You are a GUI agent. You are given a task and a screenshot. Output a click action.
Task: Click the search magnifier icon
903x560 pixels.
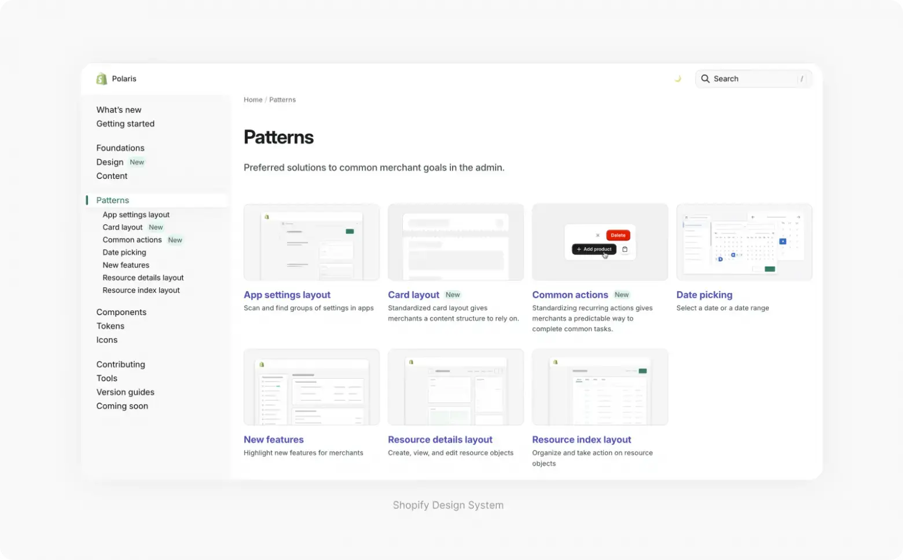pos(705,79)
